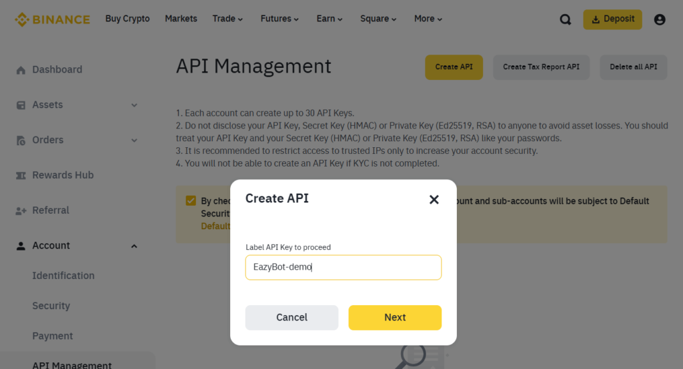Open the search magnifier icon
The height and width of the screenshot is (369, 683).
(x=566, y=19)
